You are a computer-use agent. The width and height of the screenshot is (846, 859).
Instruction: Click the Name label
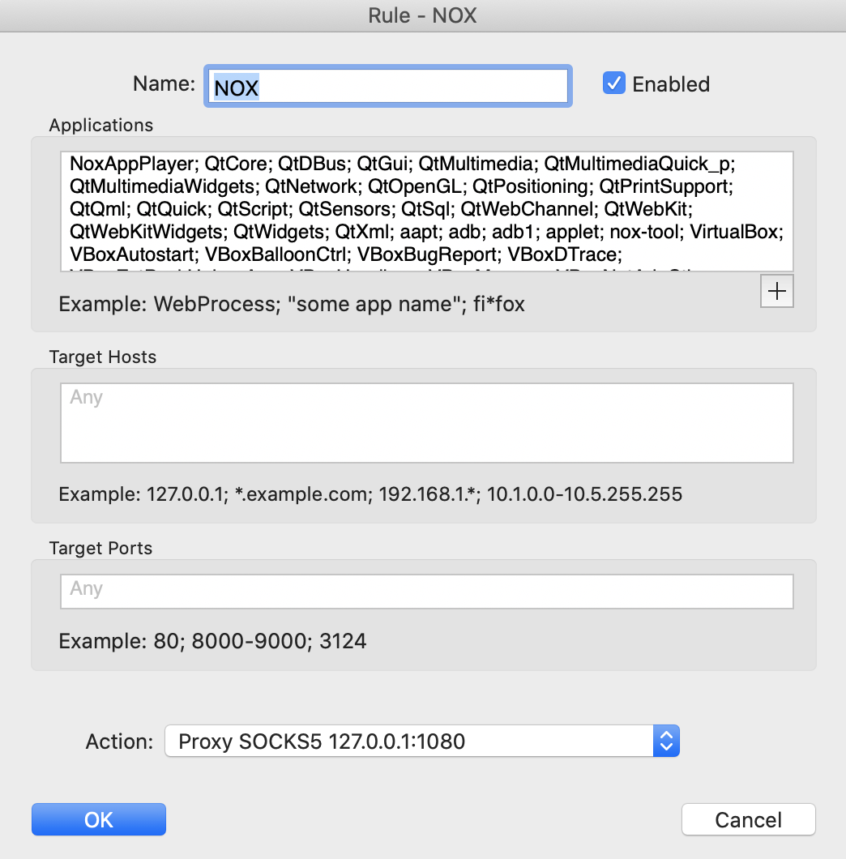point(164,83)
